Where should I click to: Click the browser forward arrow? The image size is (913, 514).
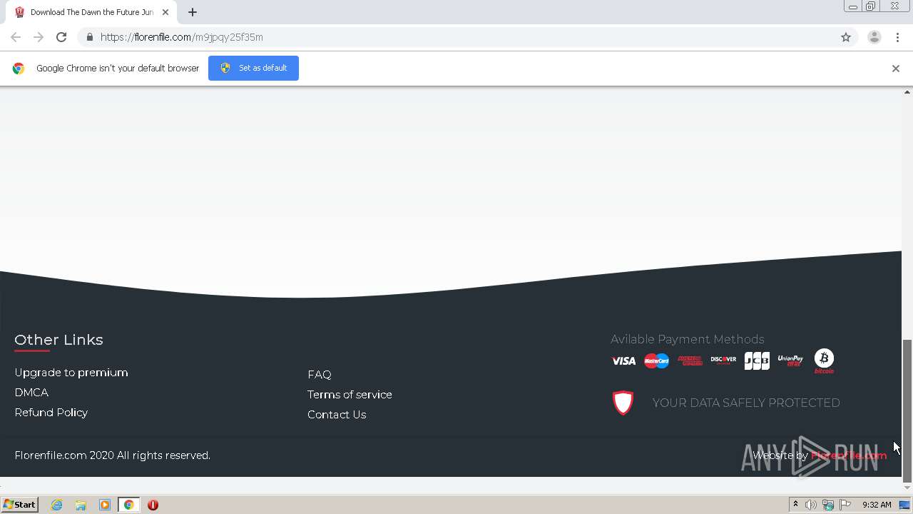click(39, 37)
